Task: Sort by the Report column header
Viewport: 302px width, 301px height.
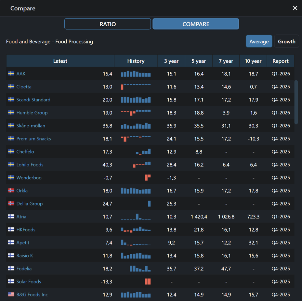Action: tap(281, 61)
